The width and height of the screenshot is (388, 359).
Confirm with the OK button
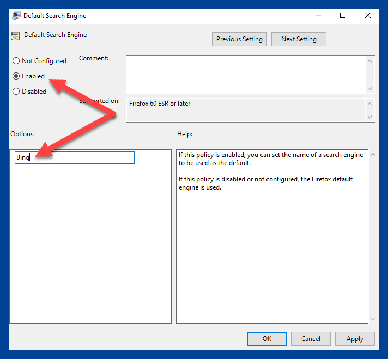[x=267, y=339]
